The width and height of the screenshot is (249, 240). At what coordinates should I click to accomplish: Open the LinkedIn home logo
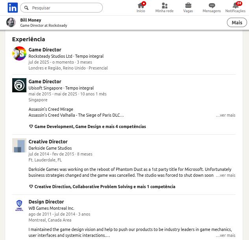pyautogui.click(x=13, y=7)
